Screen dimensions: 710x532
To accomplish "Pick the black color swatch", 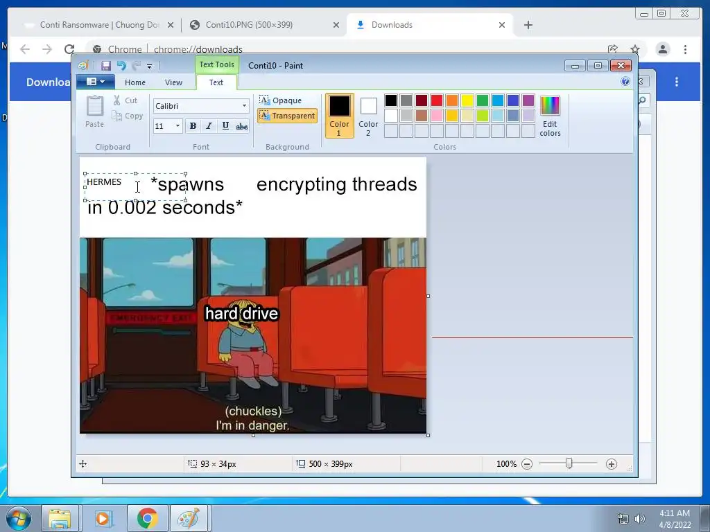I will click(391, 100).
